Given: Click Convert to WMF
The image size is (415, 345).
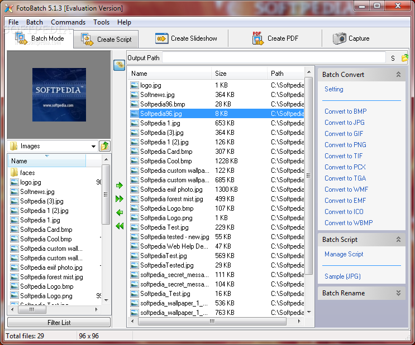Looking at the screenshot, I should click(x=346, y=189).
